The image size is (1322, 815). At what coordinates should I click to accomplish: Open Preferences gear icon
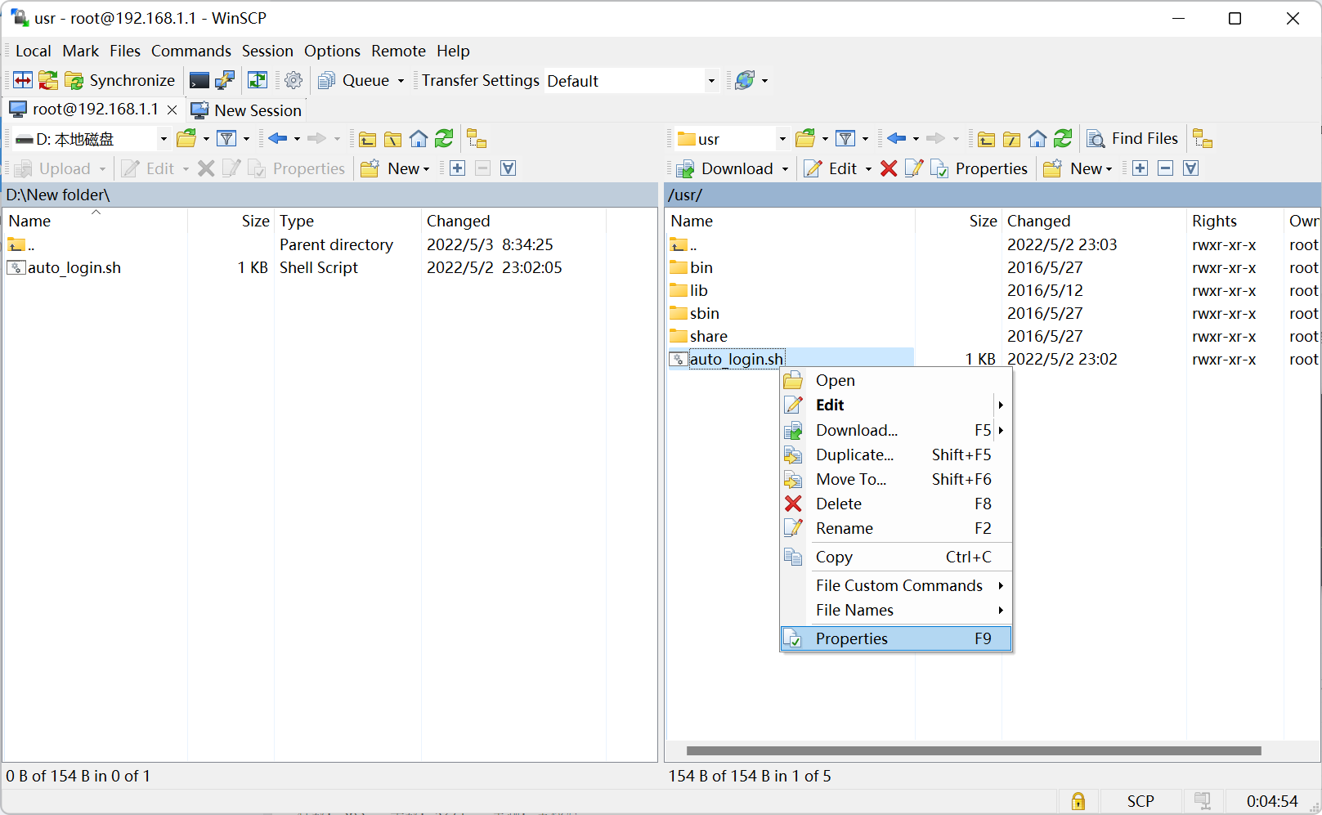(x=294, y=80)
